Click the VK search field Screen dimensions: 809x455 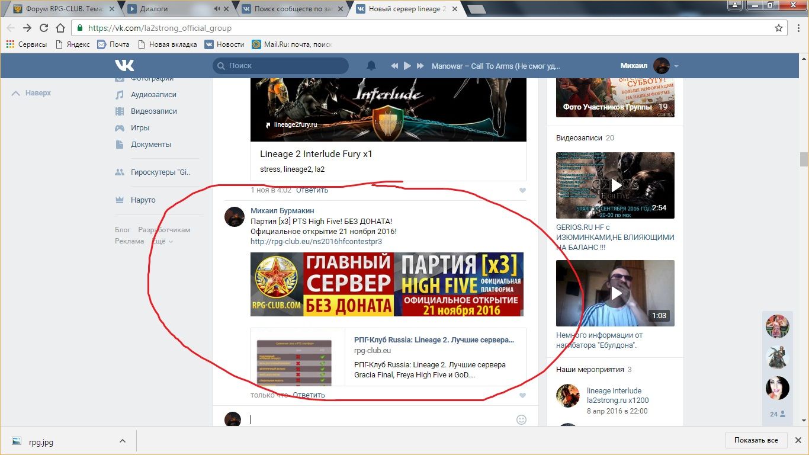pyautogui.click(x=281, y=66)
